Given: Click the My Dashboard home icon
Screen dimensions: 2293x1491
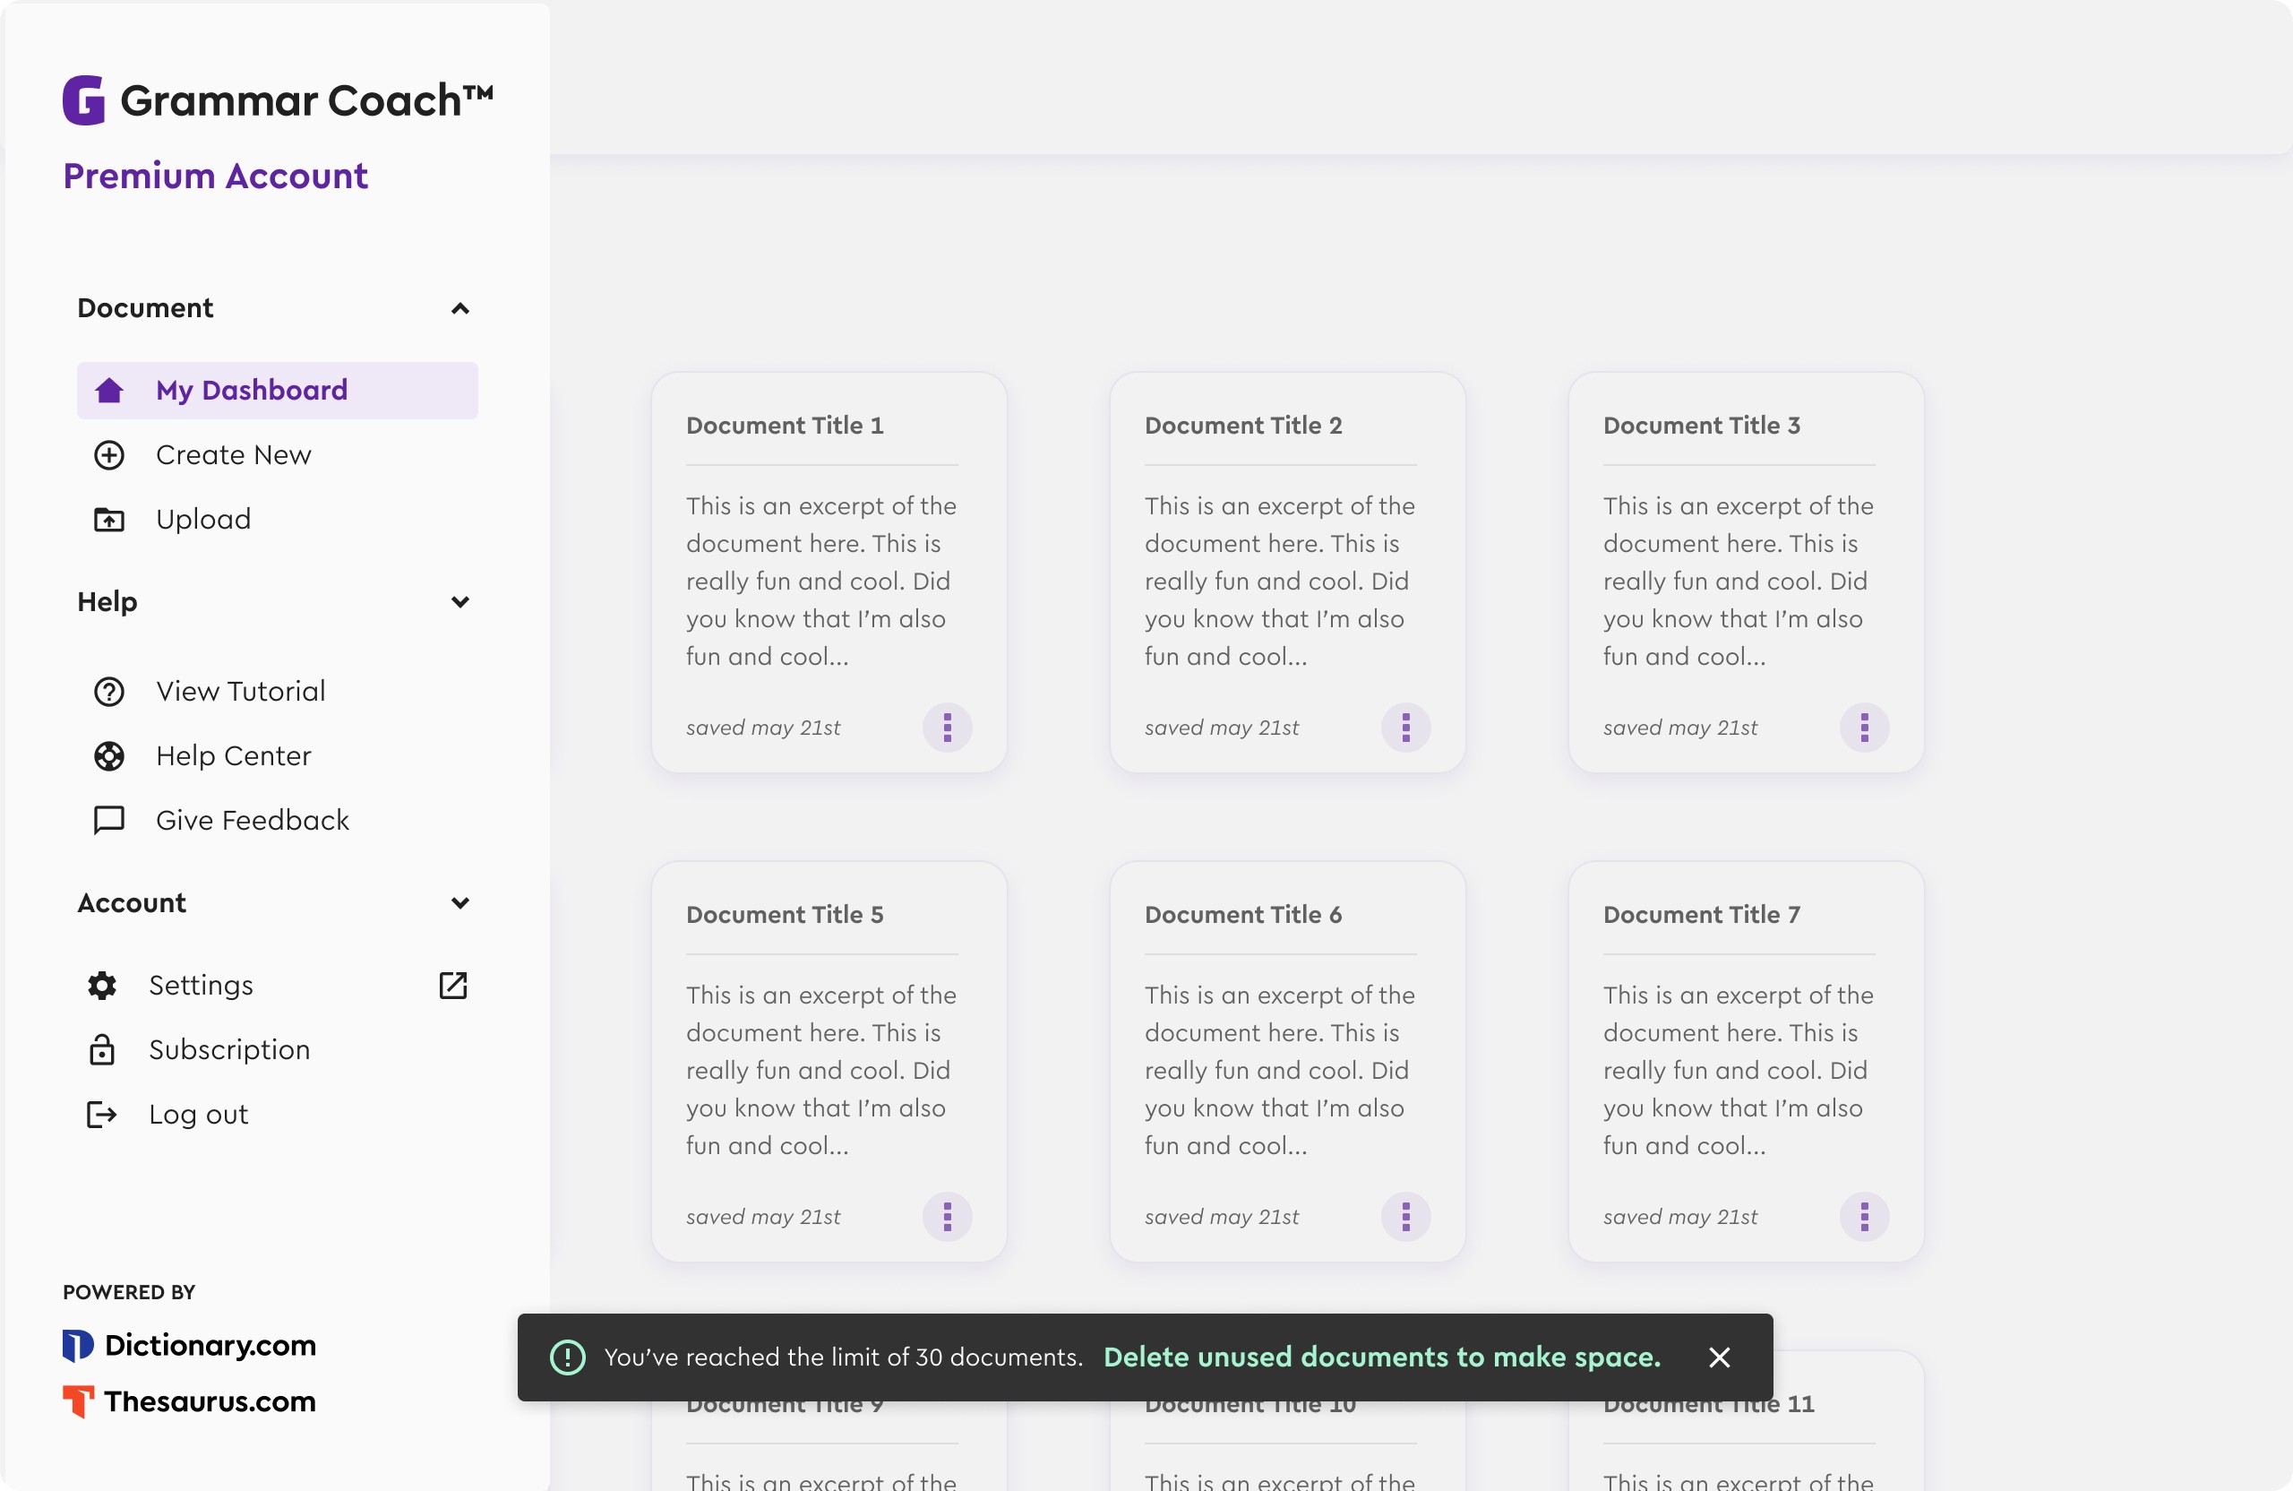Looking at the screenshot, I should (109, 391).
